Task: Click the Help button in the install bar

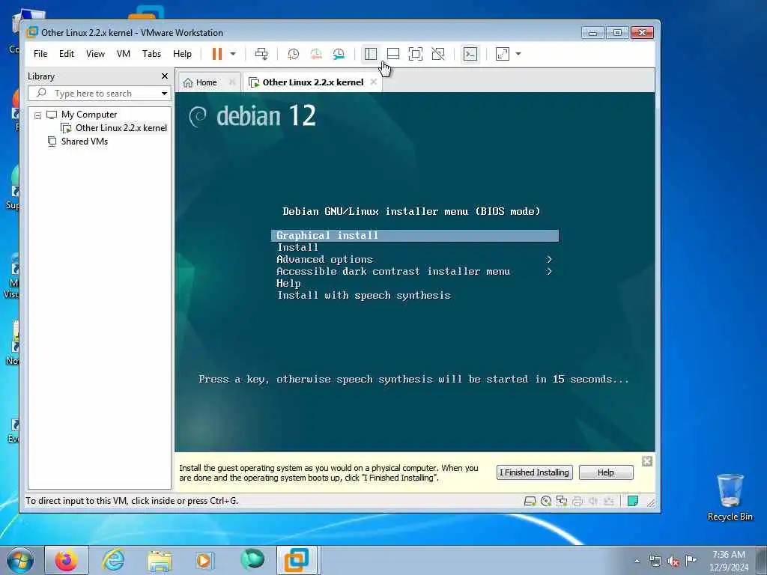Action: (x=605, y=472)
